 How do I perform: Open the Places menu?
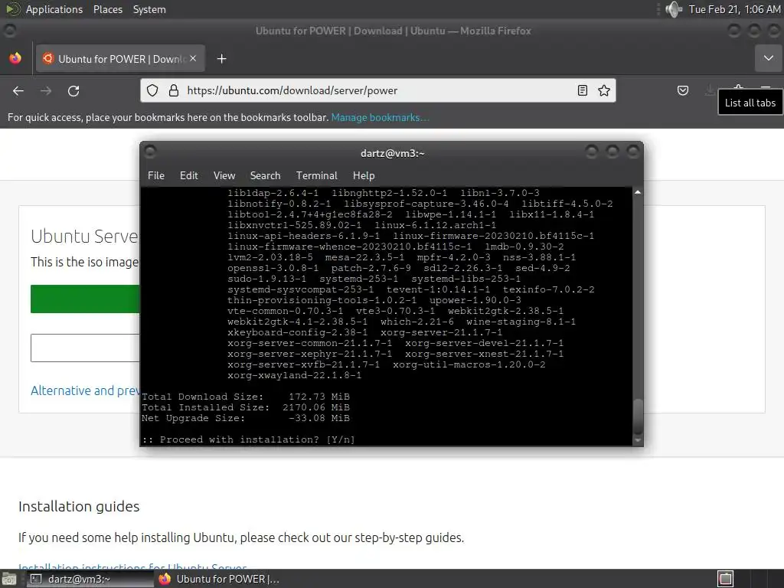(x=108, y=9)
